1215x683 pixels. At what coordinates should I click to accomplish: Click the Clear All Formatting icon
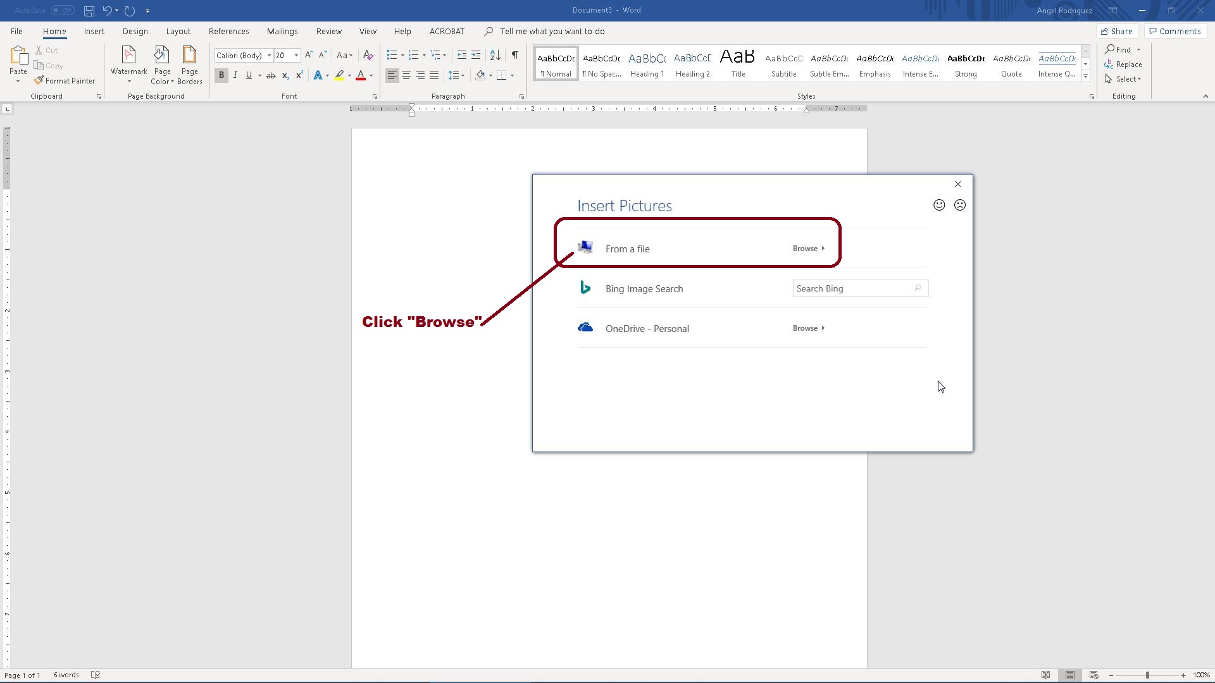(368, 56)
